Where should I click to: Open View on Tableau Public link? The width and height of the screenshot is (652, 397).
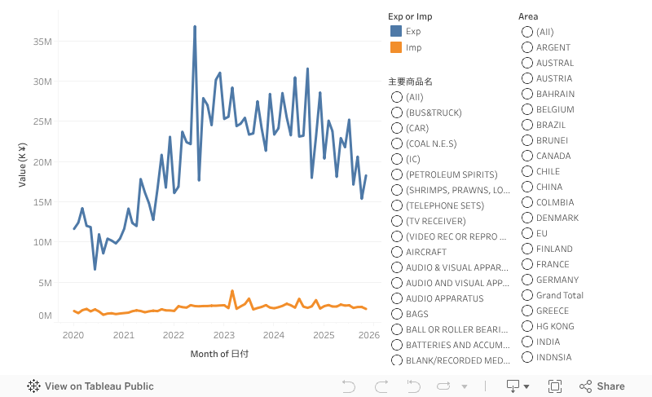[x=99, y=386]
